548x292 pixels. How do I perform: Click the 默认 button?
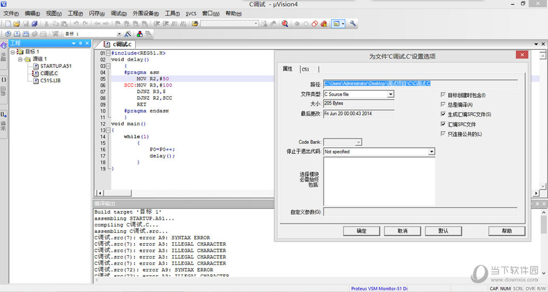point(443,231)
